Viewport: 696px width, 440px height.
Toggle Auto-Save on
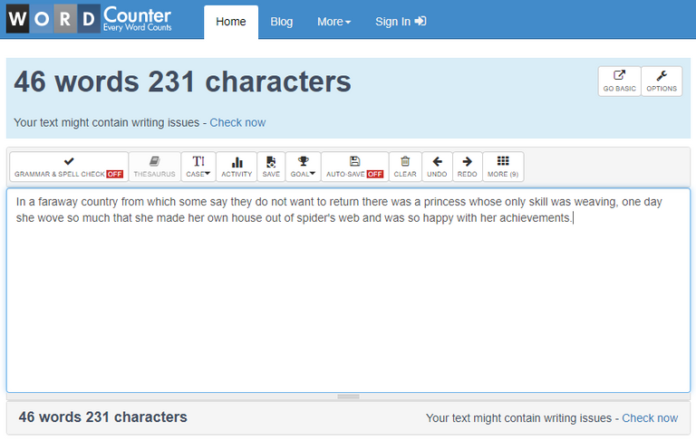(354, 167)
